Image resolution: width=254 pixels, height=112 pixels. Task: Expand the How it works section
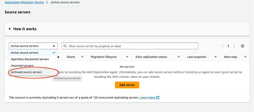(x=10, y=29)
